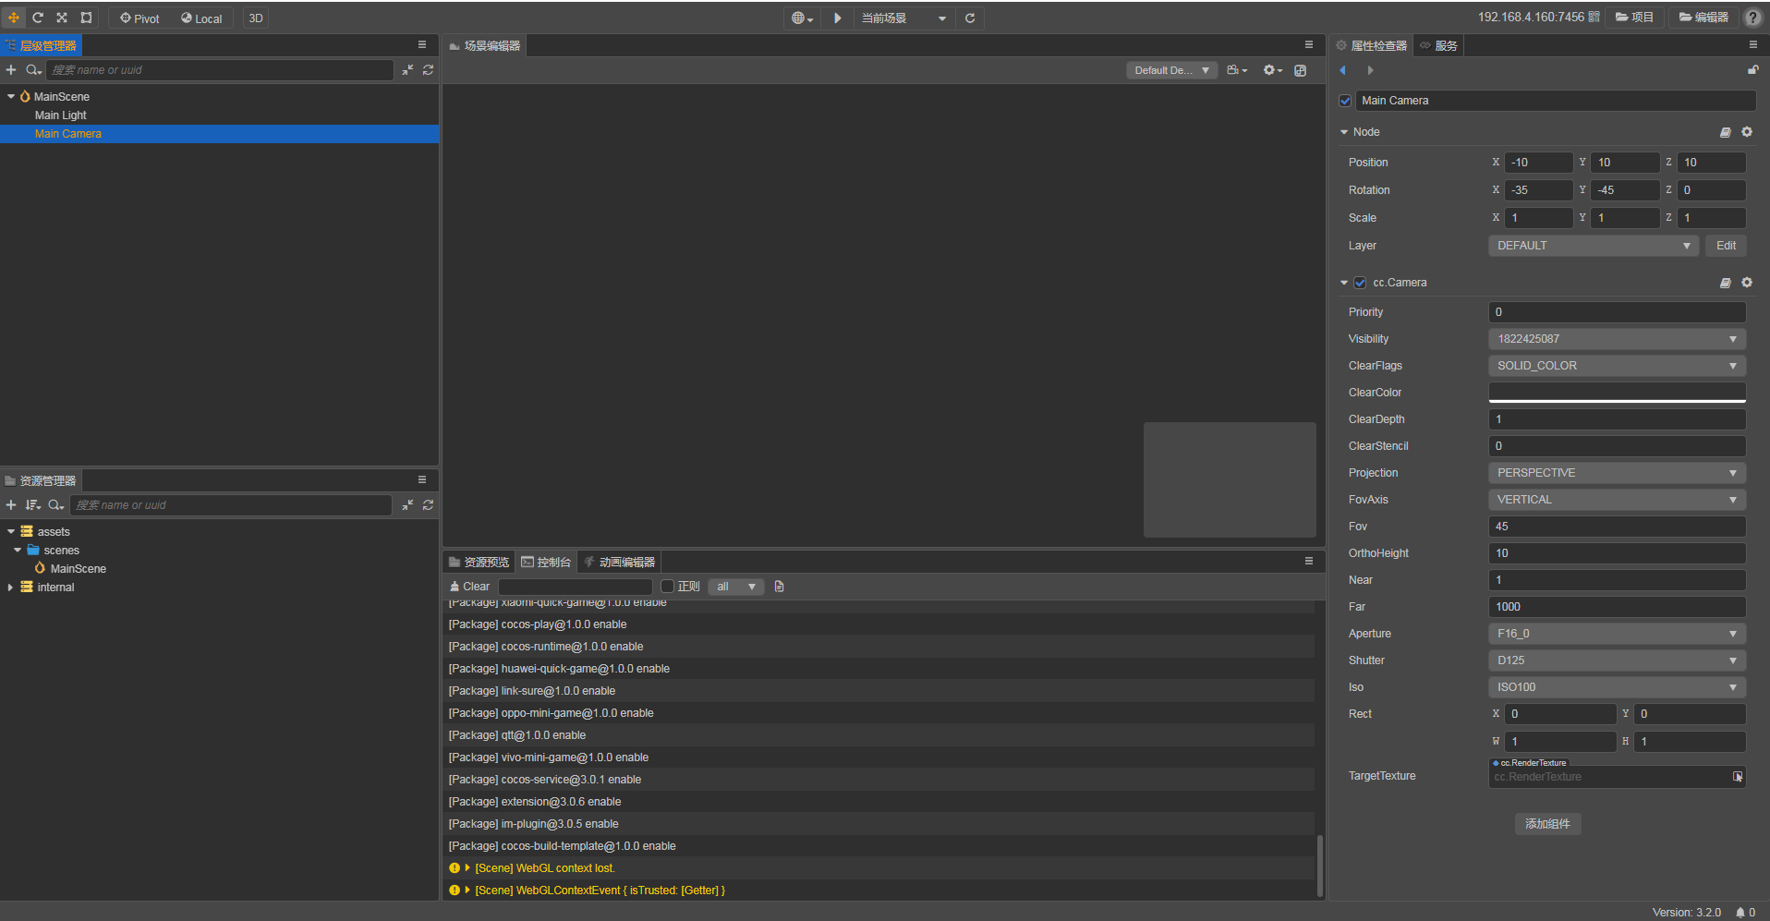Switch to 动画编辑器 animation editor tab

point(619,562)
